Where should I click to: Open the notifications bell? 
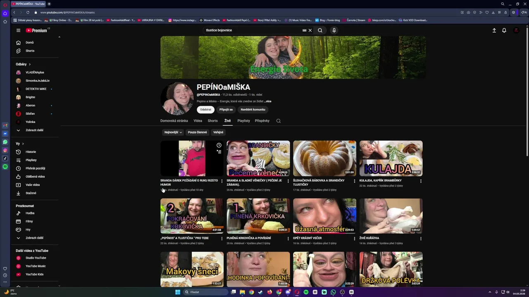click(x=504, y=30)
